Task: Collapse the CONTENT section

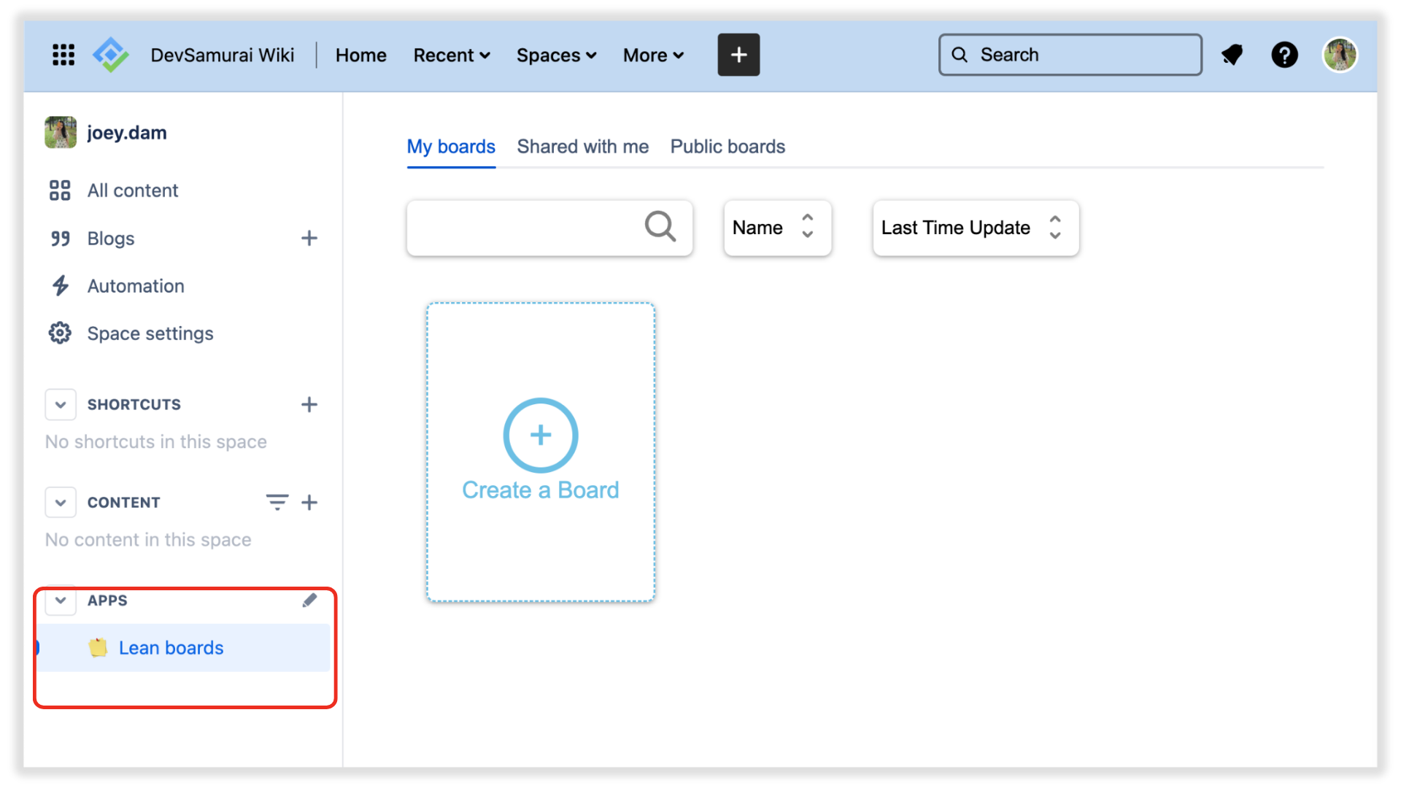Action: tap(61, 502)
